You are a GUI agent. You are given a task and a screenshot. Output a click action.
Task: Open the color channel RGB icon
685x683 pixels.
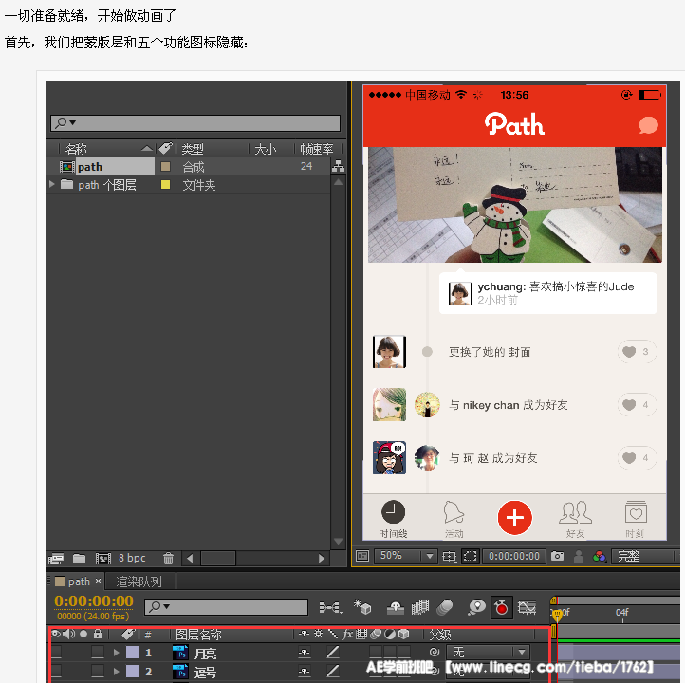[x=600, y=556]
